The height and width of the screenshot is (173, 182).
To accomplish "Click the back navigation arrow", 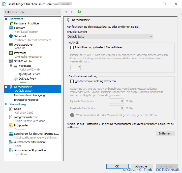I will point(66,12).
